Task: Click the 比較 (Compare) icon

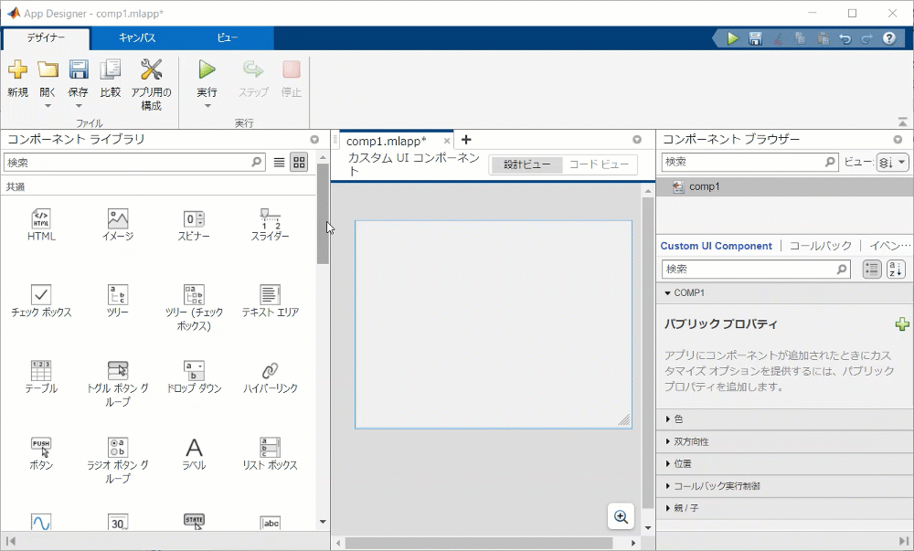Action: click(x=111, y=71)
